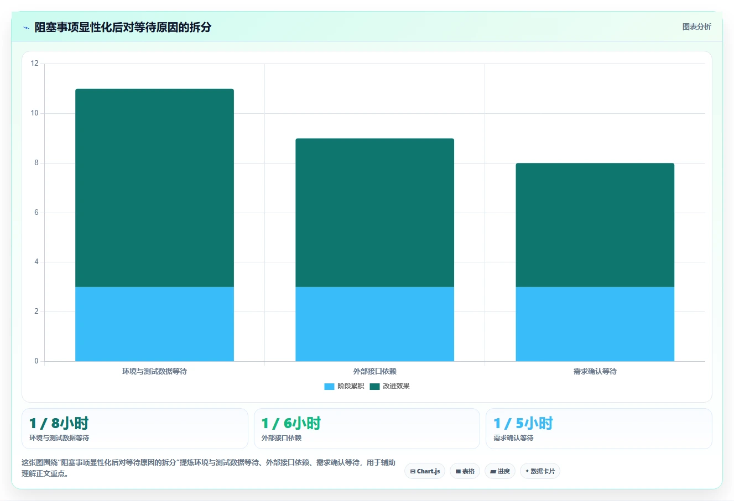Click the green segment of 外部接口依赖 bar

(x=374, y=213)
